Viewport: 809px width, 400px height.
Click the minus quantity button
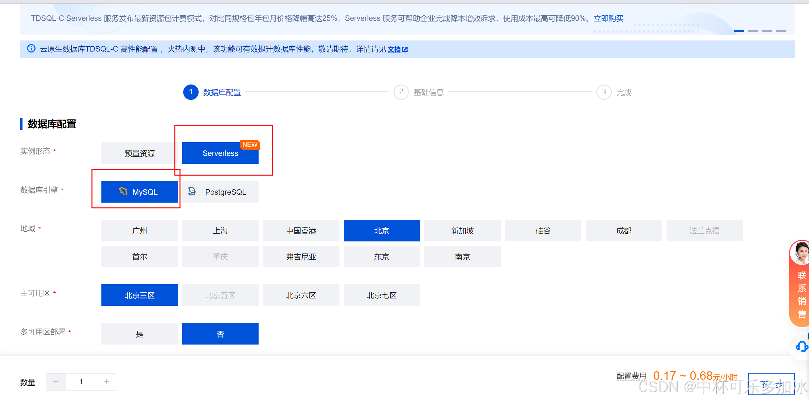(56, 382)
